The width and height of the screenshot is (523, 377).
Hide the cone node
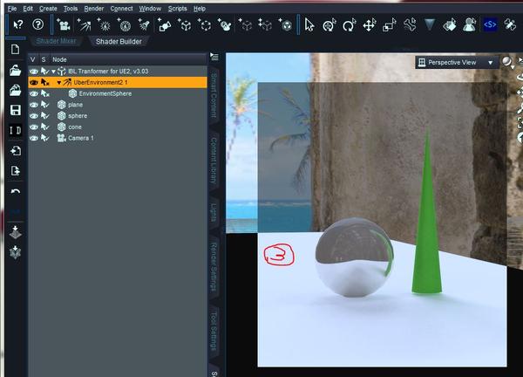(33, 127)
